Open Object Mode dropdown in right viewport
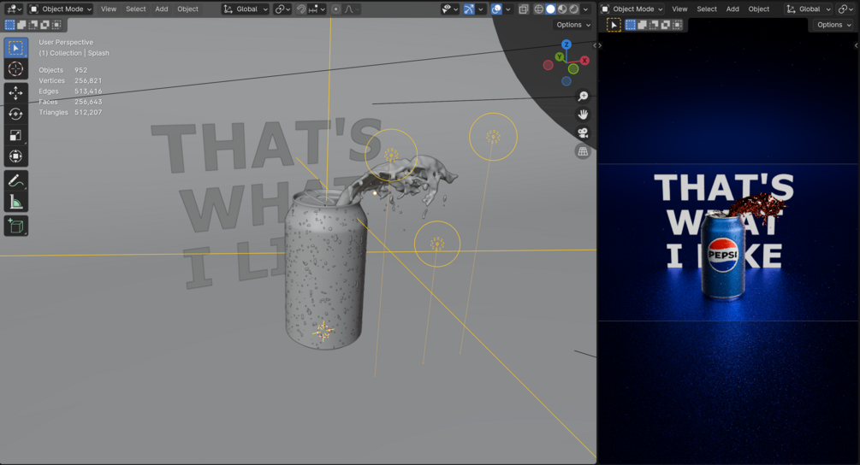 (x=632, y=9)
